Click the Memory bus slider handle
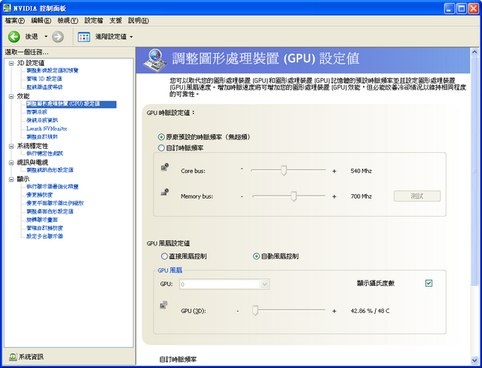The image size is (482, 368). point(294,196)
